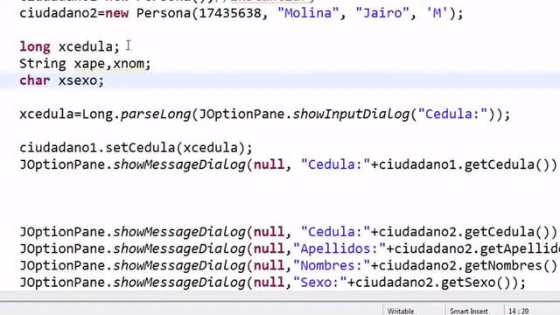Viewport: 560px width, 315px height.
Task: Click the "char xsexo;" declaration line
Action: [61, 80]
